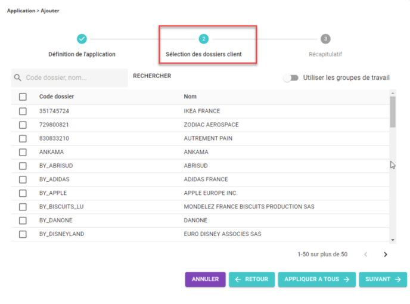Tick the BY_DISNEYLAND checkbox
The height and width of the screenshot is (304, 410).
pyautogui.click(x=23, y=234)
